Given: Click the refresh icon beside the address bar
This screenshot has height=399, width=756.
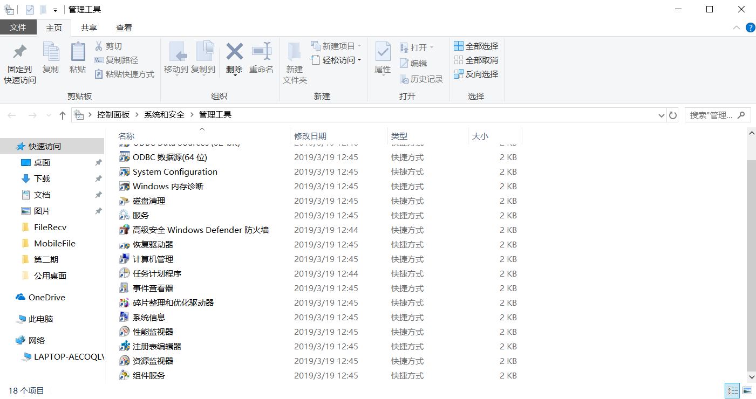Looking at the screenshot, I should coord(672,115).
